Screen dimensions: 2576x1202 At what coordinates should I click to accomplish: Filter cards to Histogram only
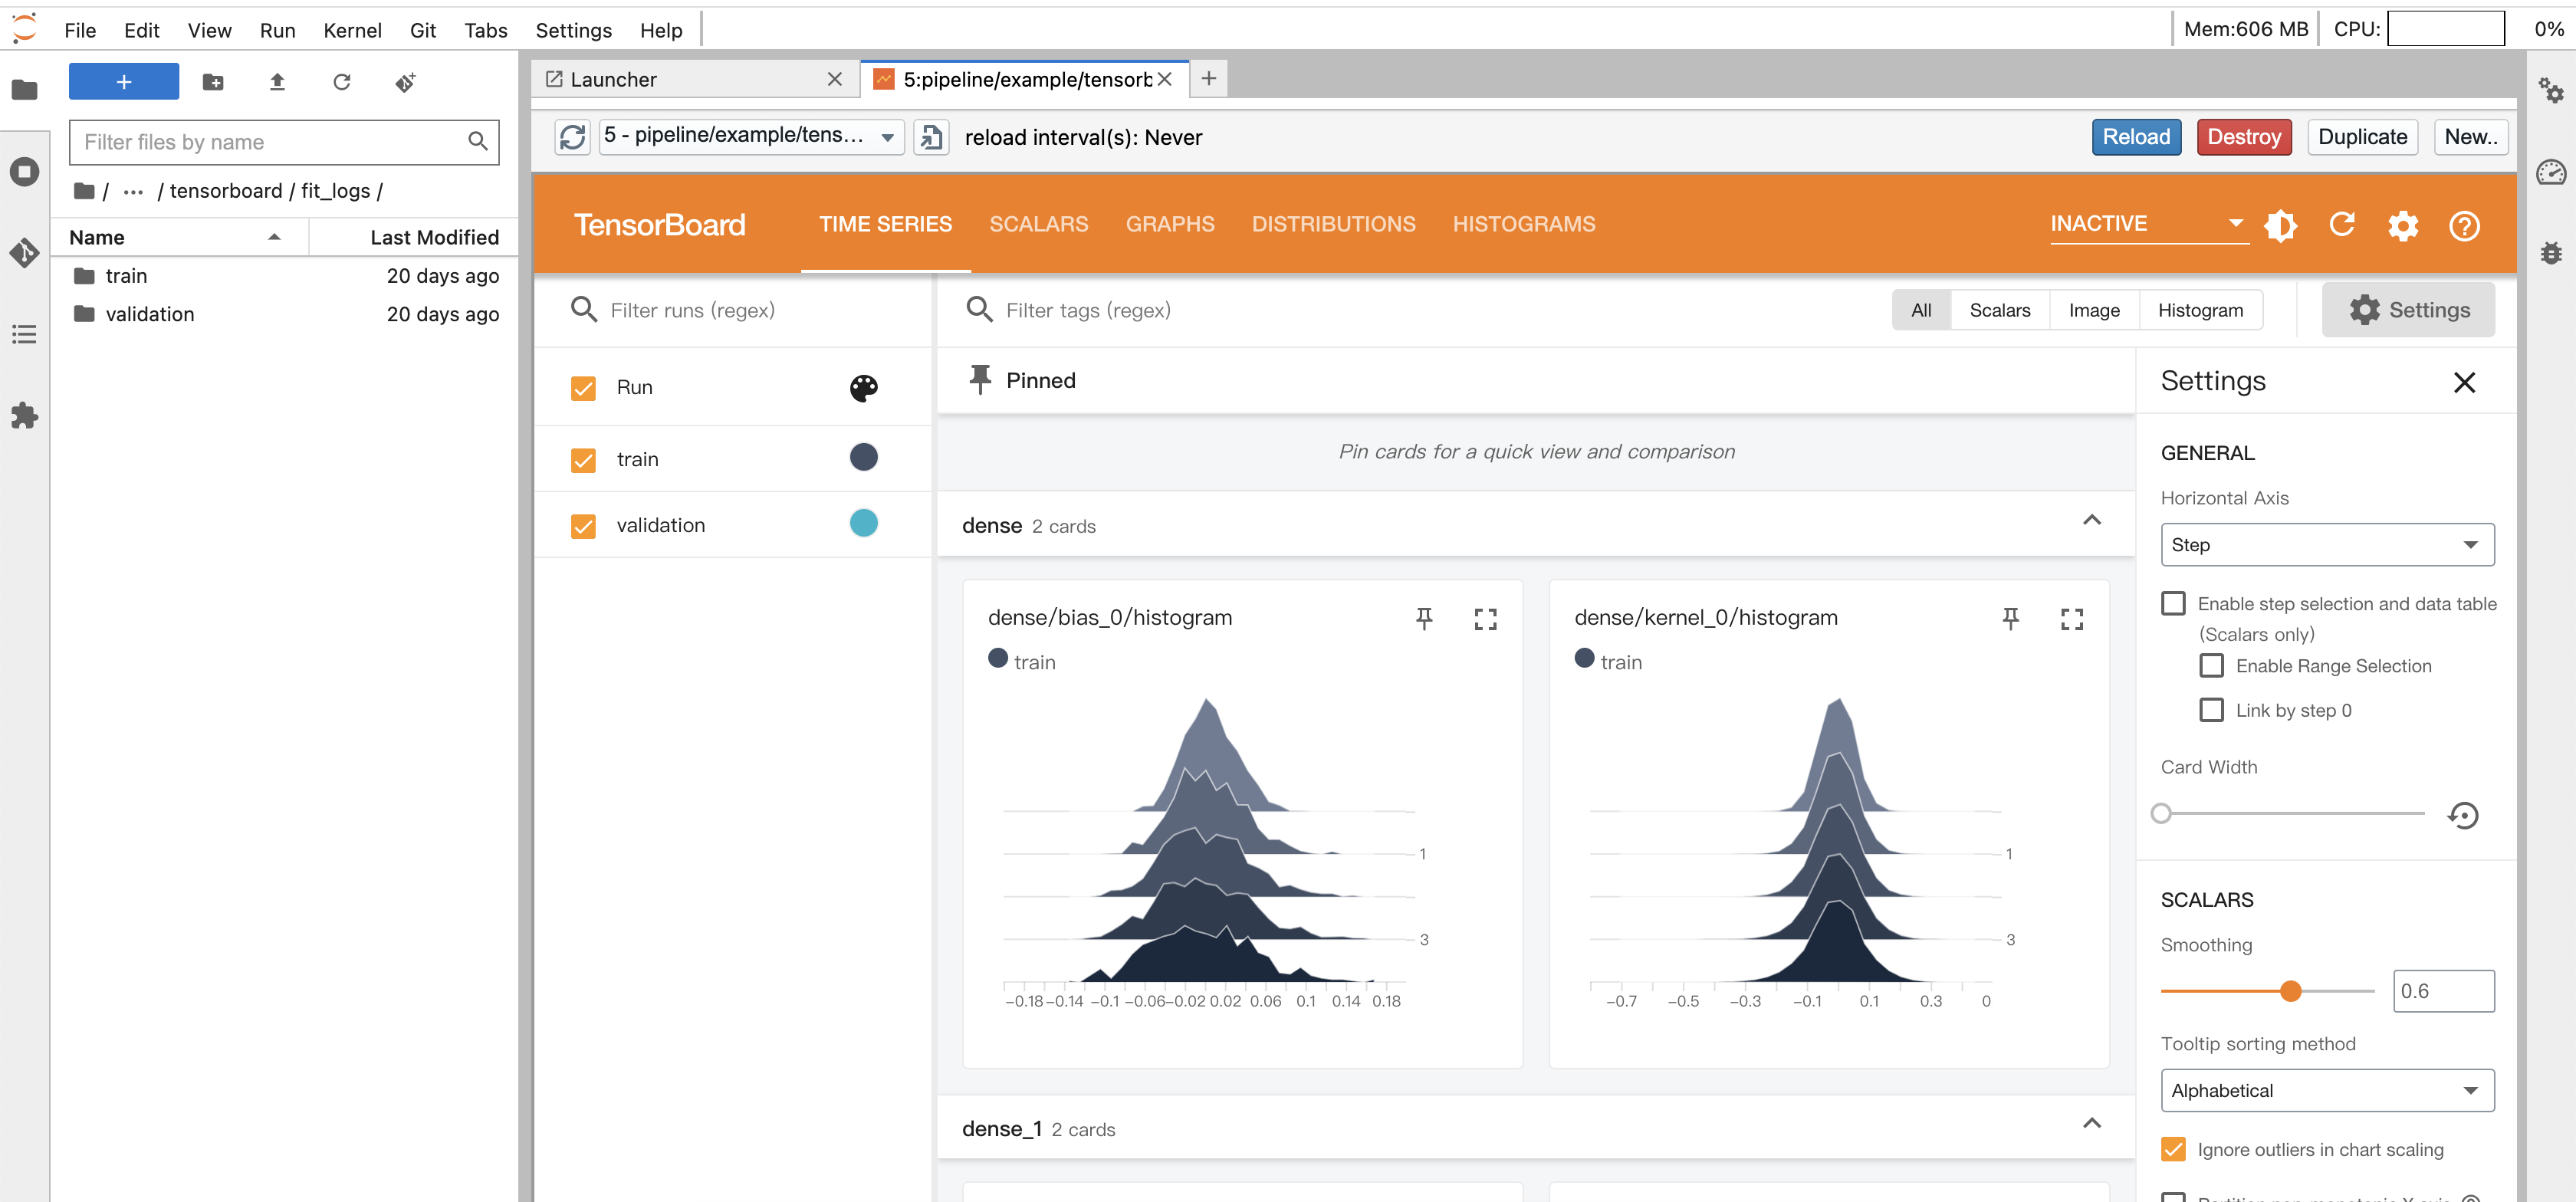click(x=2200, y=310)
